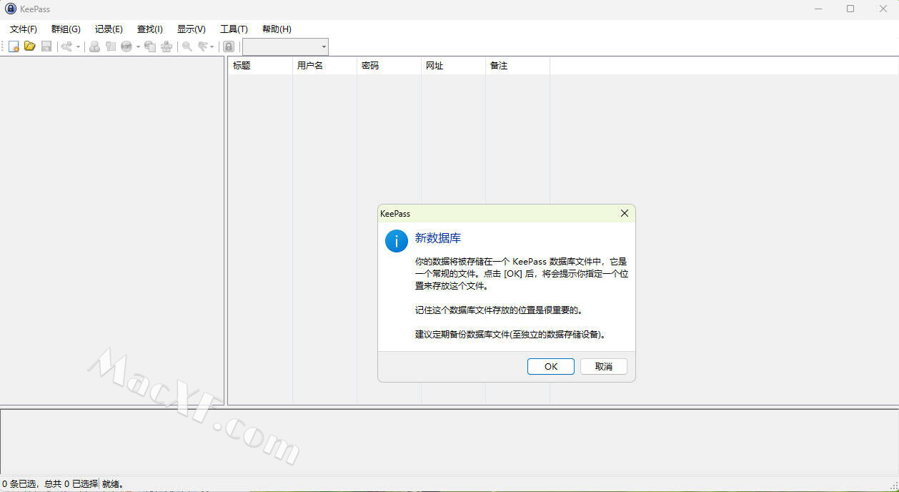This screenshot has height=492, width=899.
Task: Maximize the KeePass main window
Action: pos(850,9)
